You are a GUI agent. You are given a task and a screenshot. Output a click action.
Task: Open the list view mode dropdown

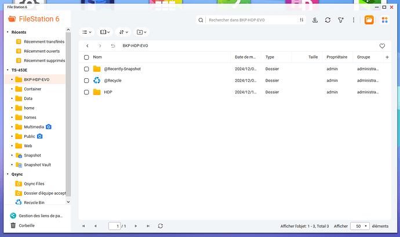click(x=87, y=32)
